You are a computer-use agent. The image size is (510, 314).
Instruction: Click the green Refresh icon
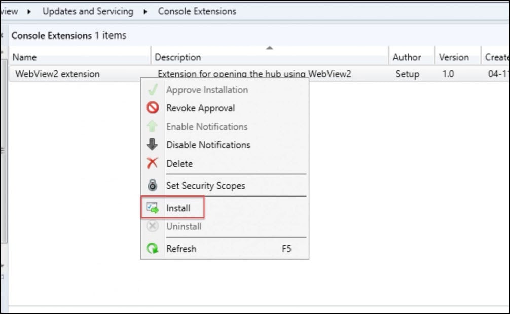coord(152,248)
